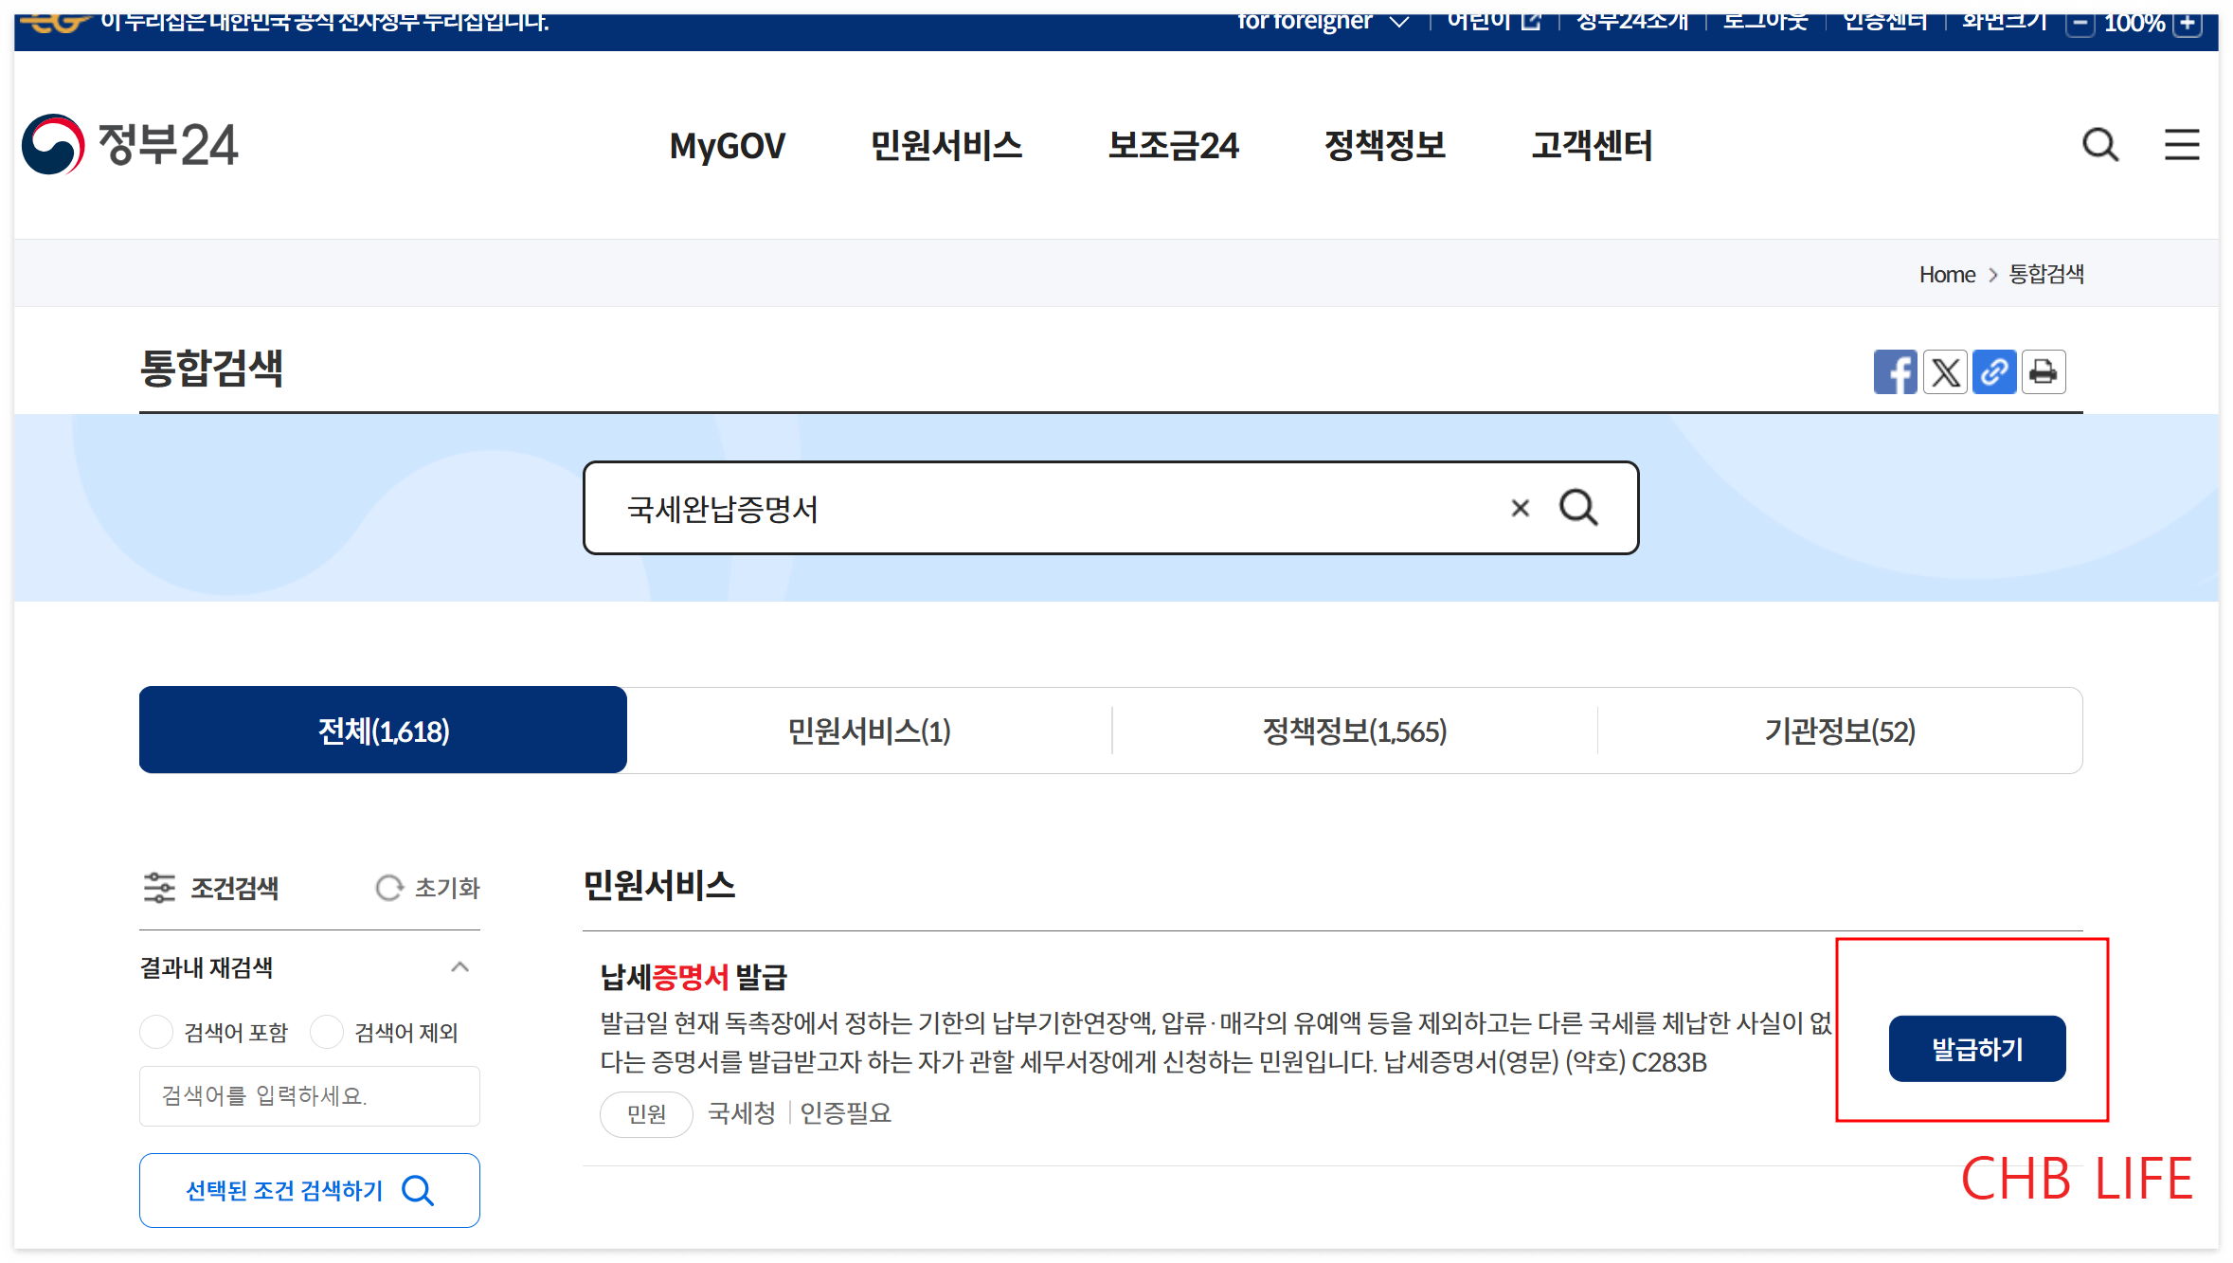Clear the search text with the X icon
This screenshot has height=1263, width=2233.
pos(1521,508)
